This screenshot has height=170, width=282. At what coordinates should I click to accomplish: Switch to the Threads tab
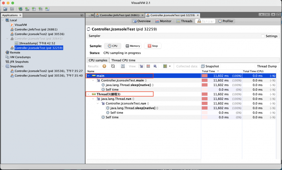click(184, 21)
